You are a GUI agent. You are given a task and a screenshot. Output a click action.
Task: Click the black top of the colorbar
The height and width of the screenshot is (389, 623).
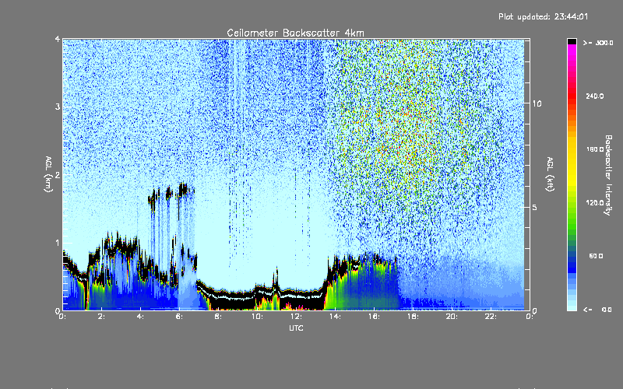tap(572, 41)
